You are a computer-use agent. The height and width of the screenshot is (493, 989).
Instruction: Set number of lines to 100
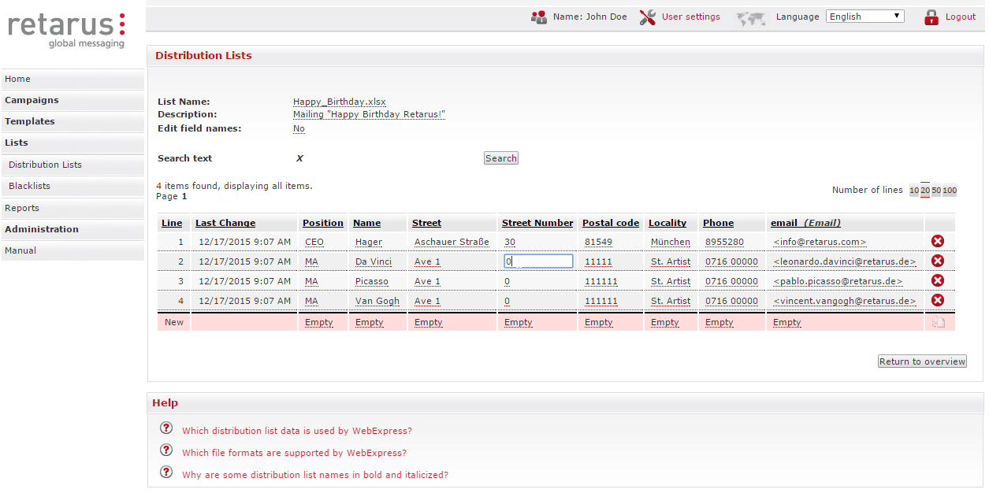pos(950,191)
